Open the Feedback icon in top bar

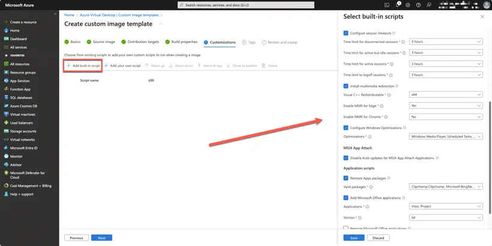428,5
